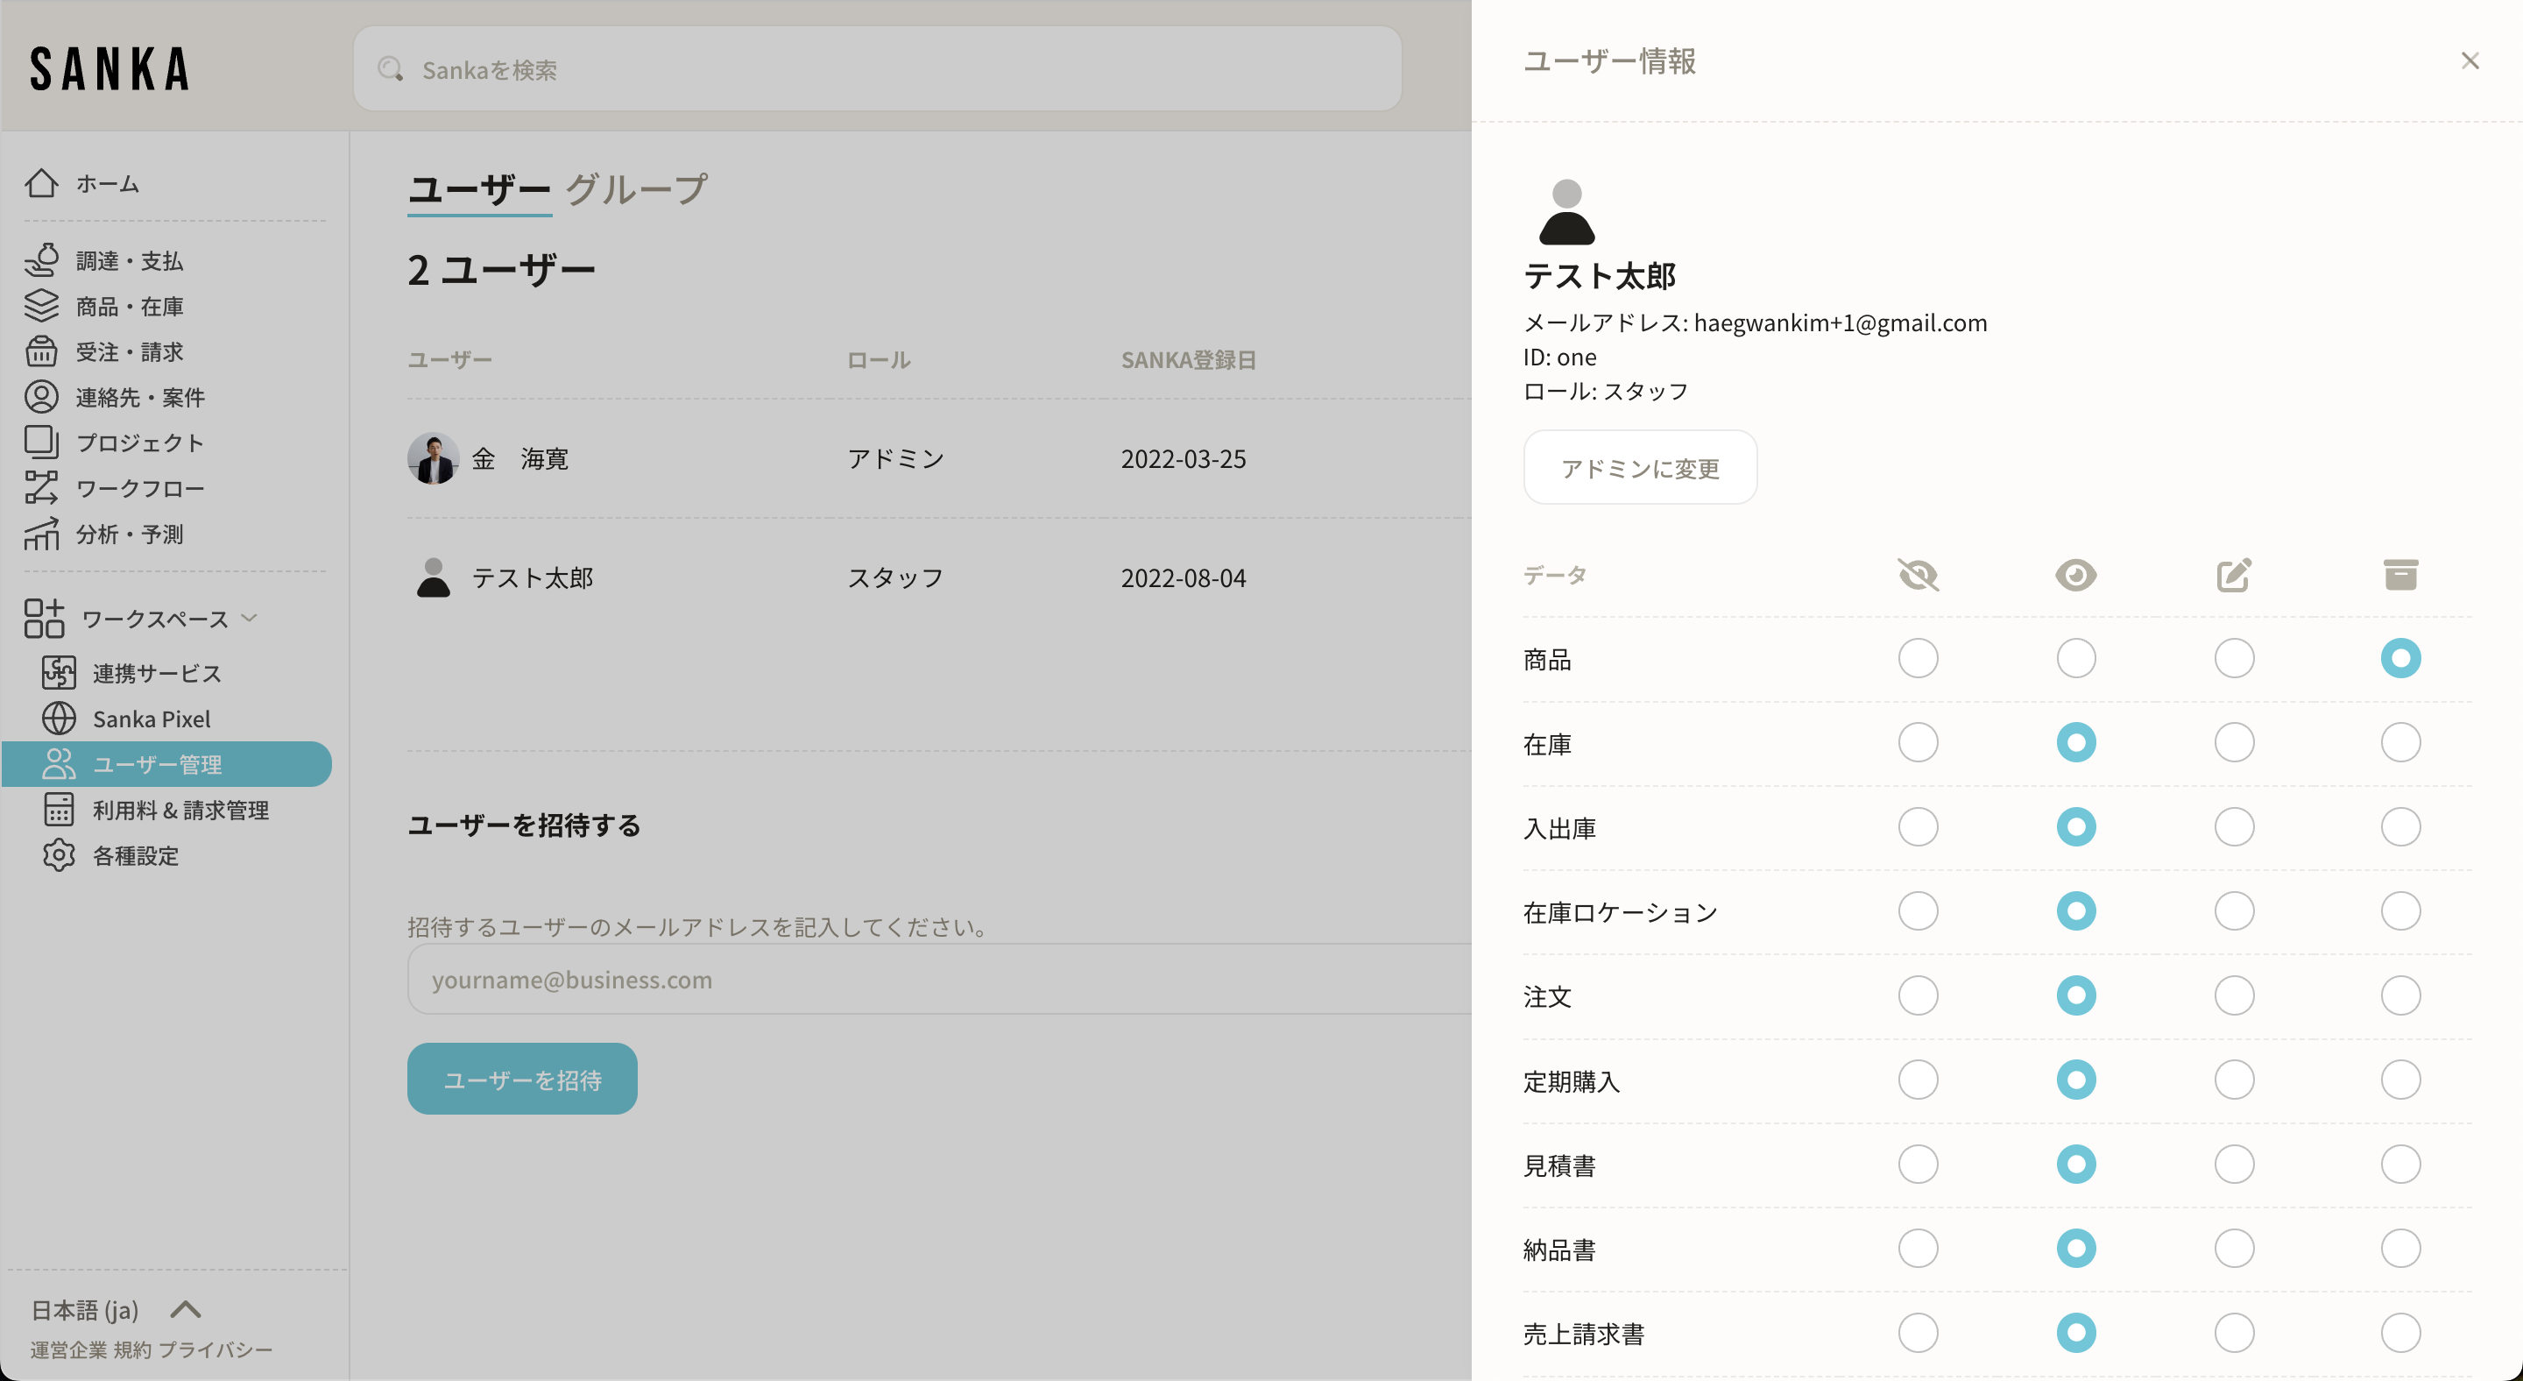Click the ワークフロー workflow icon
This screenshot has height=1381, width=2523.
pos(41,488)
